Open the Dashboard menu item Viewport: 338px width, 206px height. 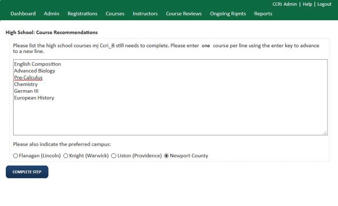click(23, 13)
